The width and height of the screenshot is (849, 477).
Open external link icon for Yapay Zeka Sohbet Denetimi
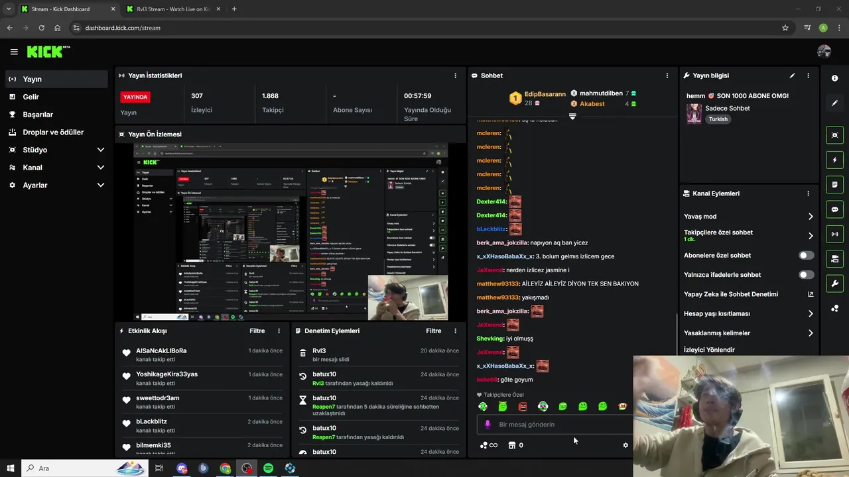(x=810, y=294)
